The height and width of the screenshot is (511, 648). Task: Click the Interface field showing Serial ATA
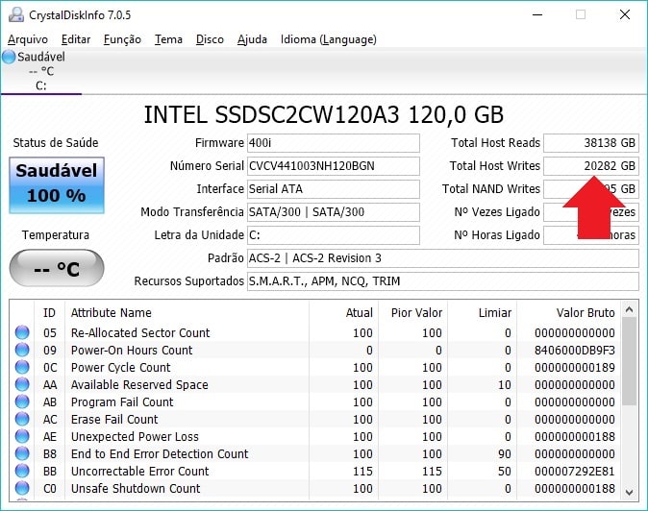pos(334,189)
